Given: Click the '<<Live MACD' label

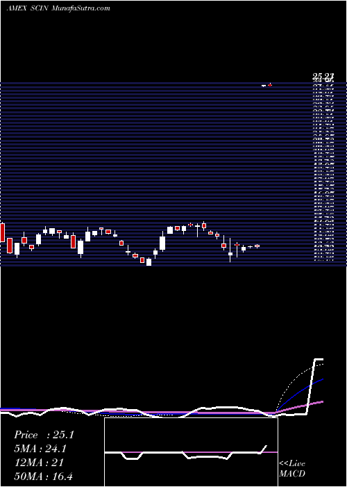Looking at the screenshot, I should pos(292,469).
